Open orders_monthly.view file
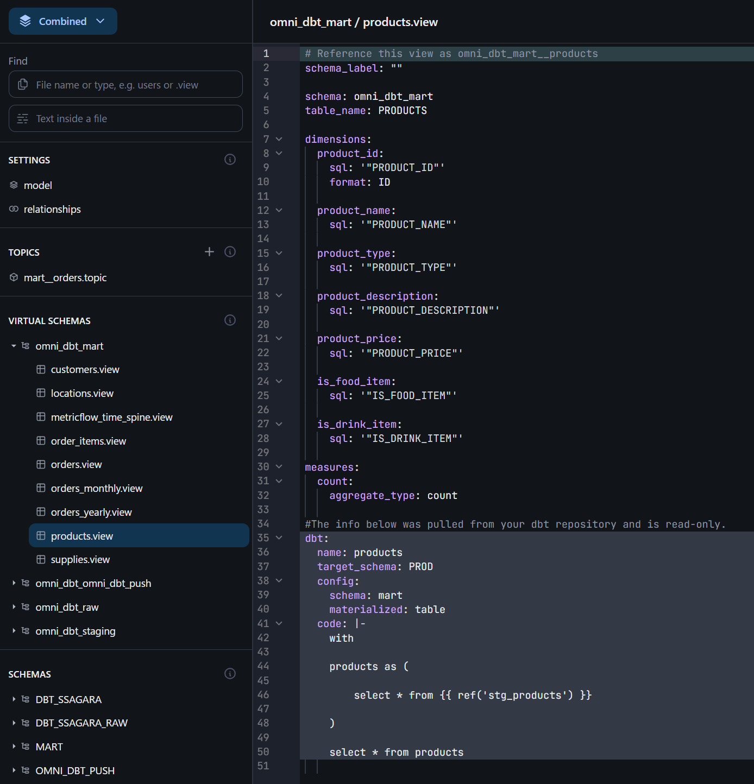 tap(96, 488)
